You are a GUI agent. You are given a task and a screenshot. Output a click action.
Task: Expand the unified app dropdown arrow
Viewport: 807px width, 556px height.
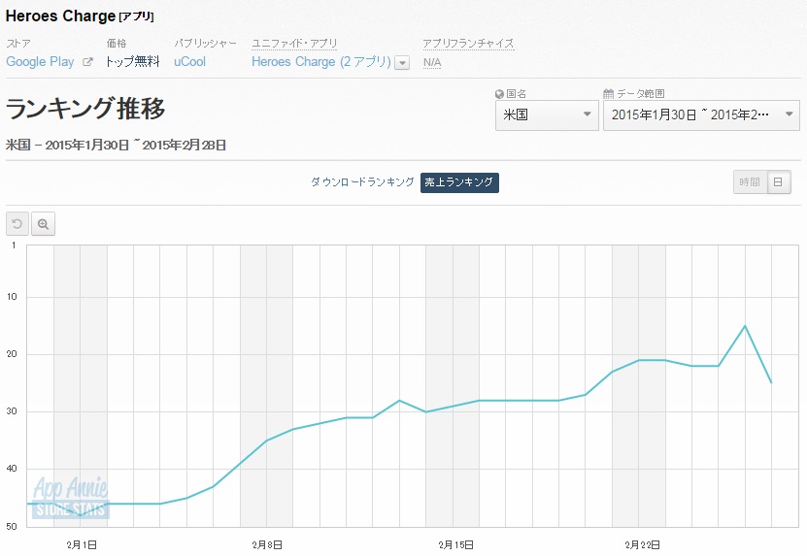(402, 63)
